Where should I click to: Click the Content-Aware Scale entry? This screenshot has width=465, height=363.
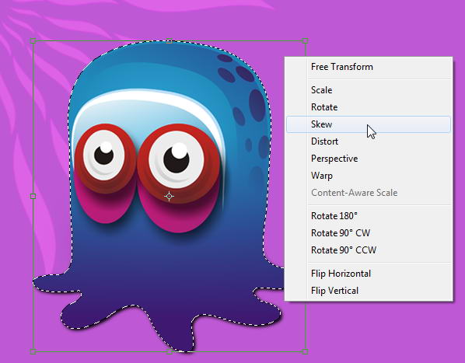pyautogui.click(x=368, y=193)
